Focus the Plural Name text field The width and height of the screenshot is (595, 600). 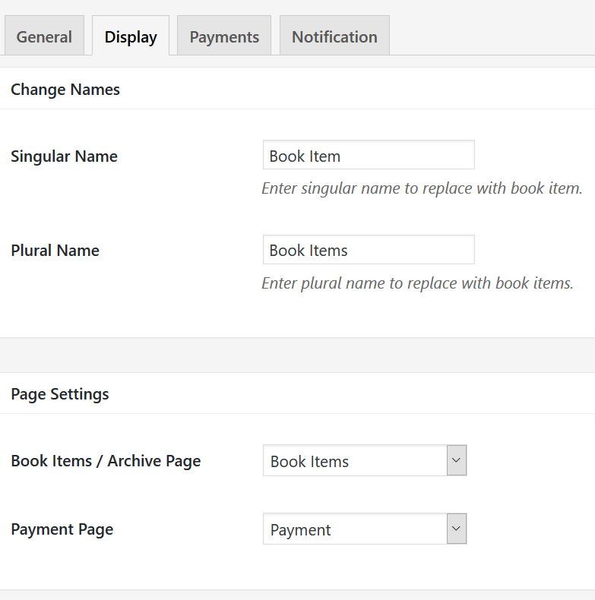click(369, 250)
